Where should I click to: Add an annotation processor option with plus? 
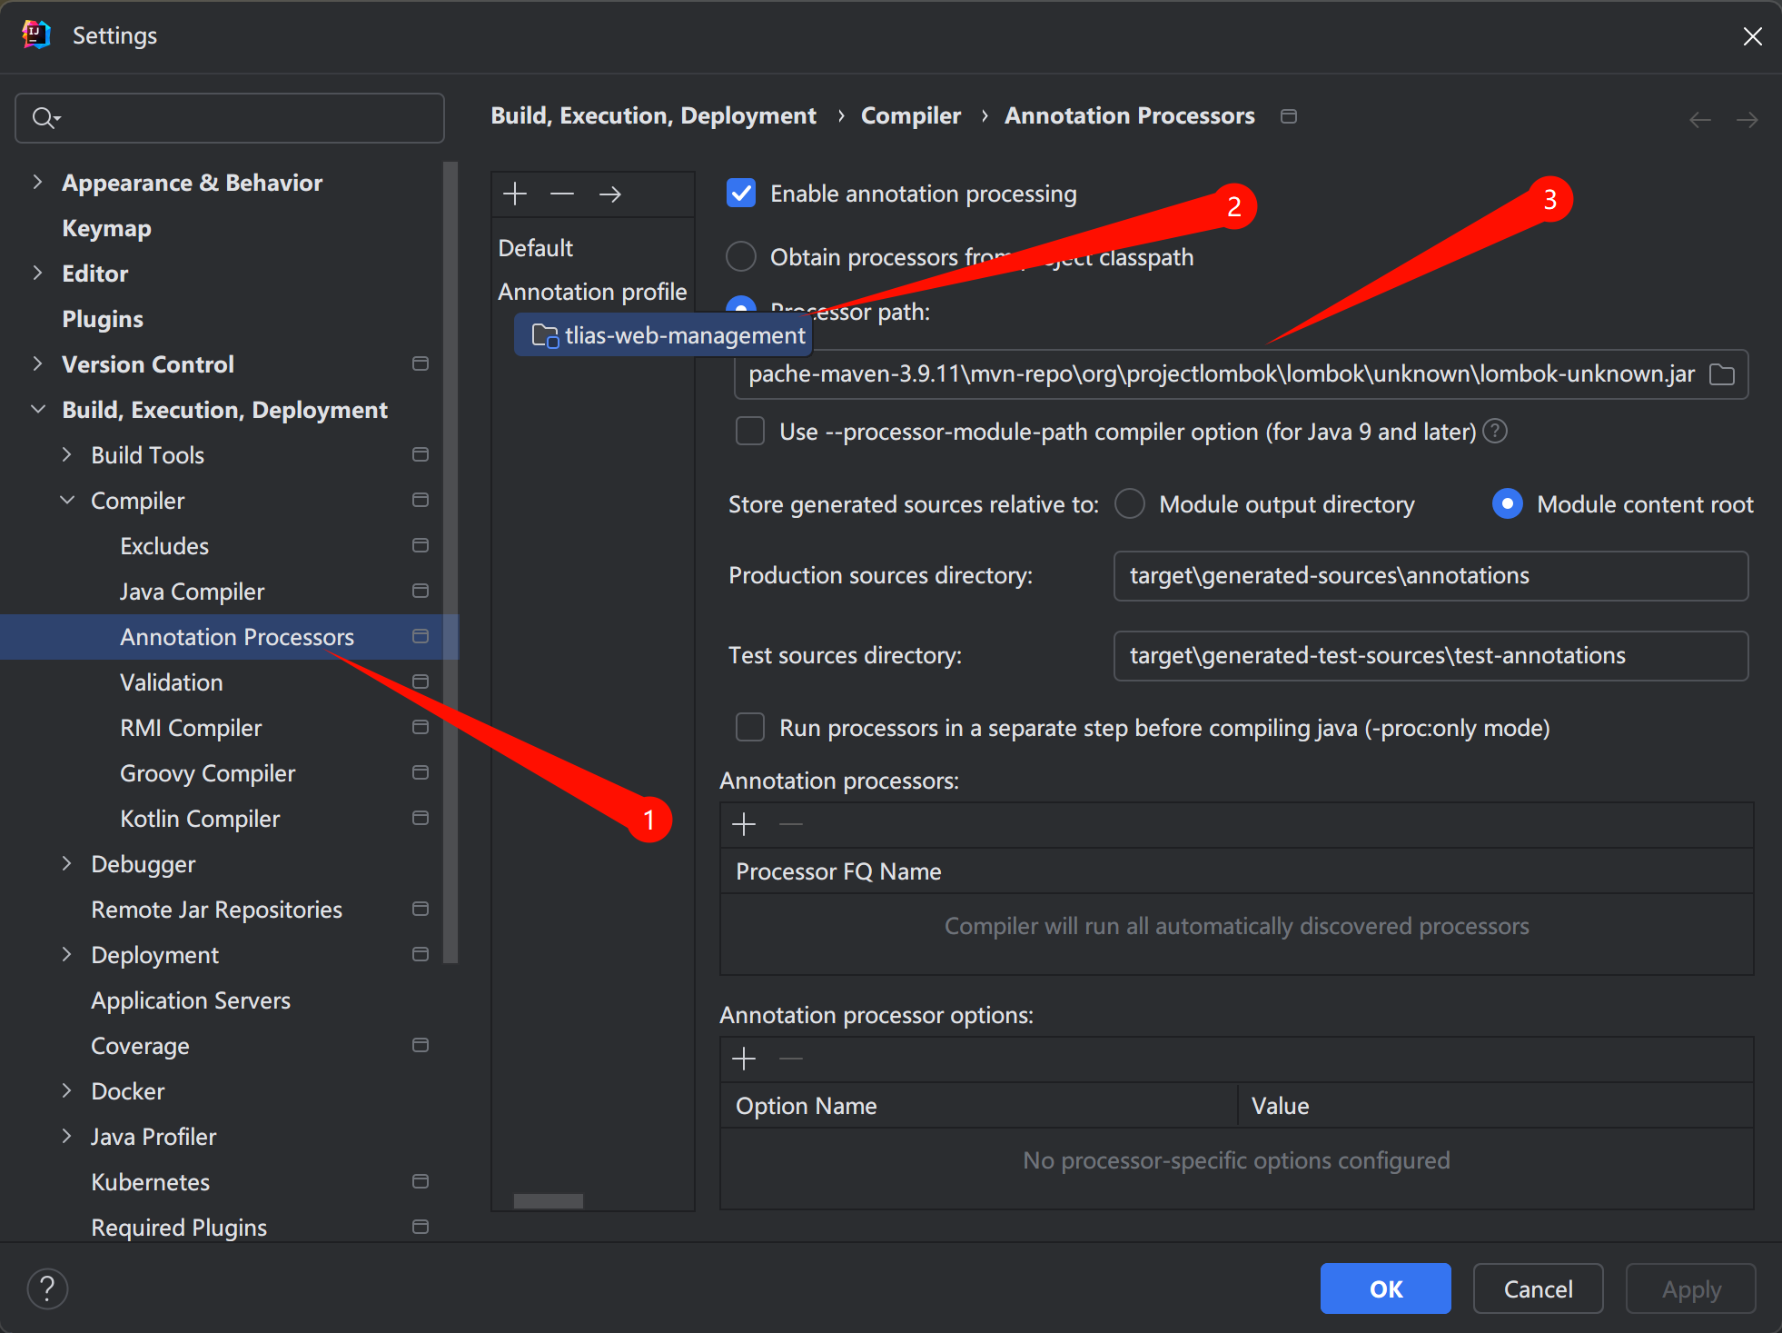coord(744,1059)
